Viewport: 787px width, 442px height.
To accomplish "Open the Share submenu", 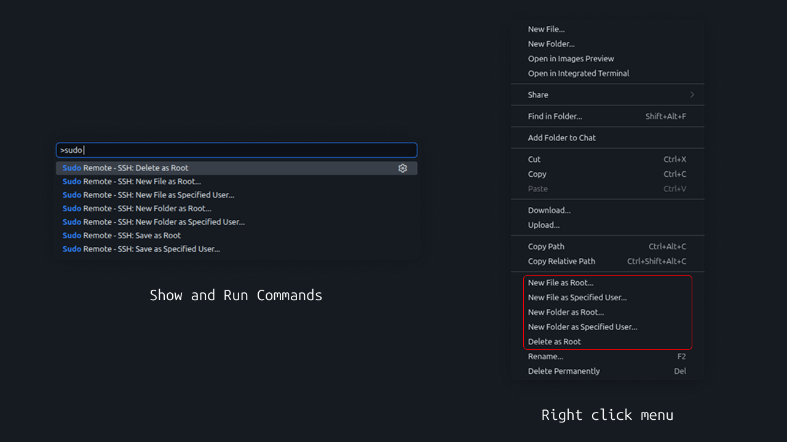I will pyautogui.click(x=607, y=95).
